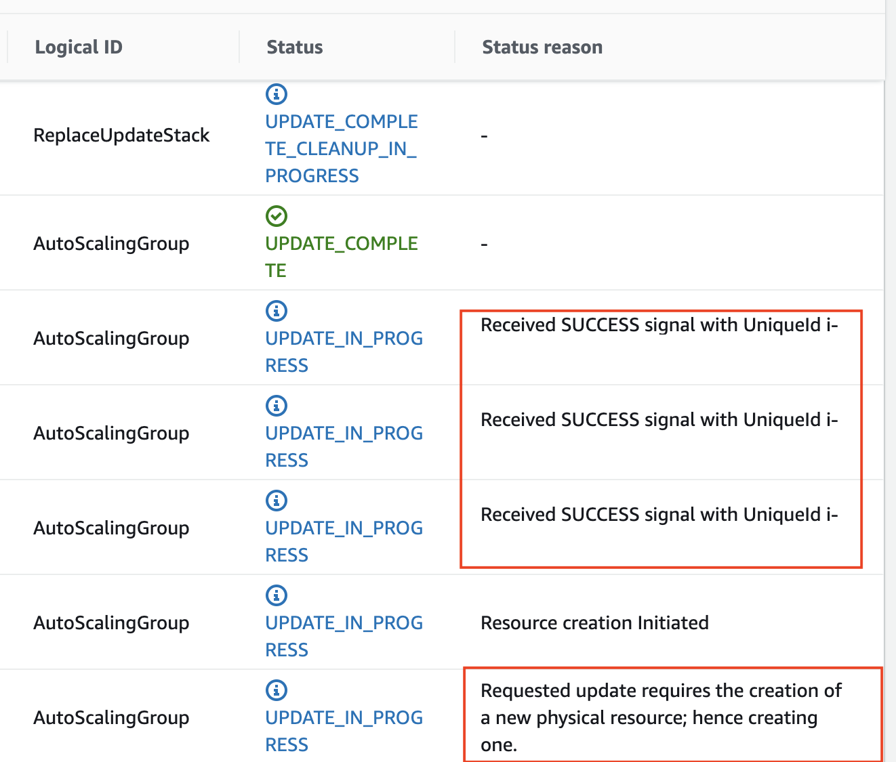
Task: Select the Resource creation Initiated status reason
Action: [594, 622]
